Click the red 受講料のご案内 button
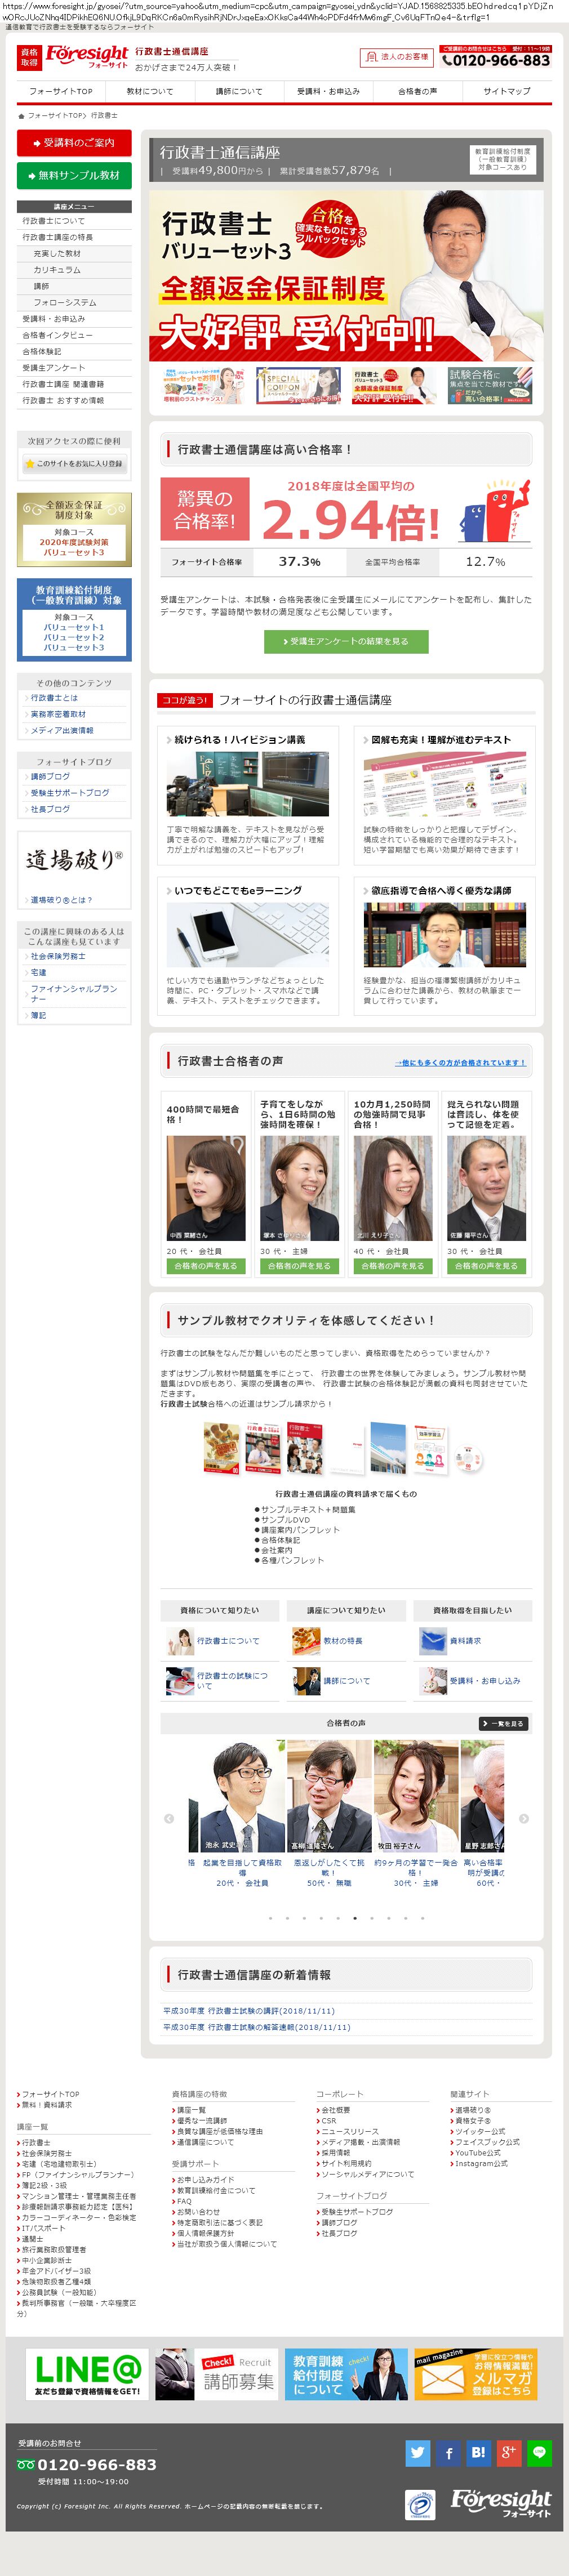This screenshot has width=569, height=2576. tap(74, 143)
